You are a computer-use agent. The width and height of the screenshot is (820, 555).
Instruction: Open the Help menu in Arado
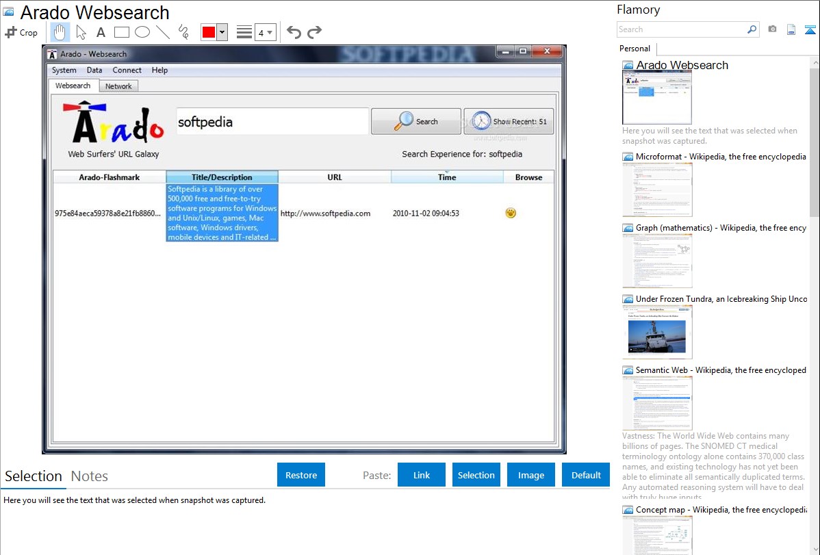[x=159, y=70]
